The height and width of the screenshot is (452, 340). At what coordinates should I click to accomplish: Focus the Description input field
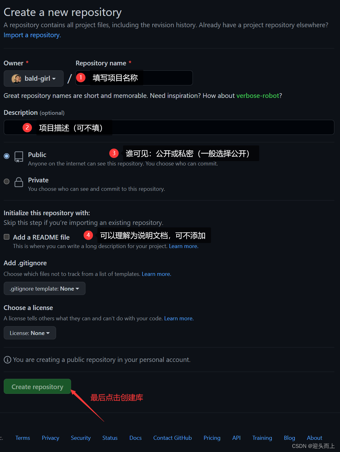tap(169, 127)
